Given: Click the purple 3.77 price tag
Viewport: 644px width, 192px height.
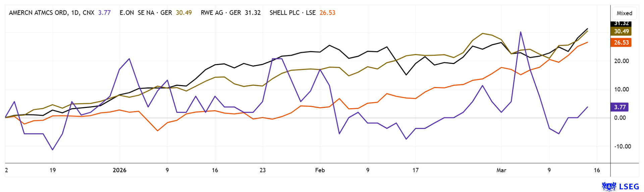Looking at the screenshot, I should (x=620, y=107).
